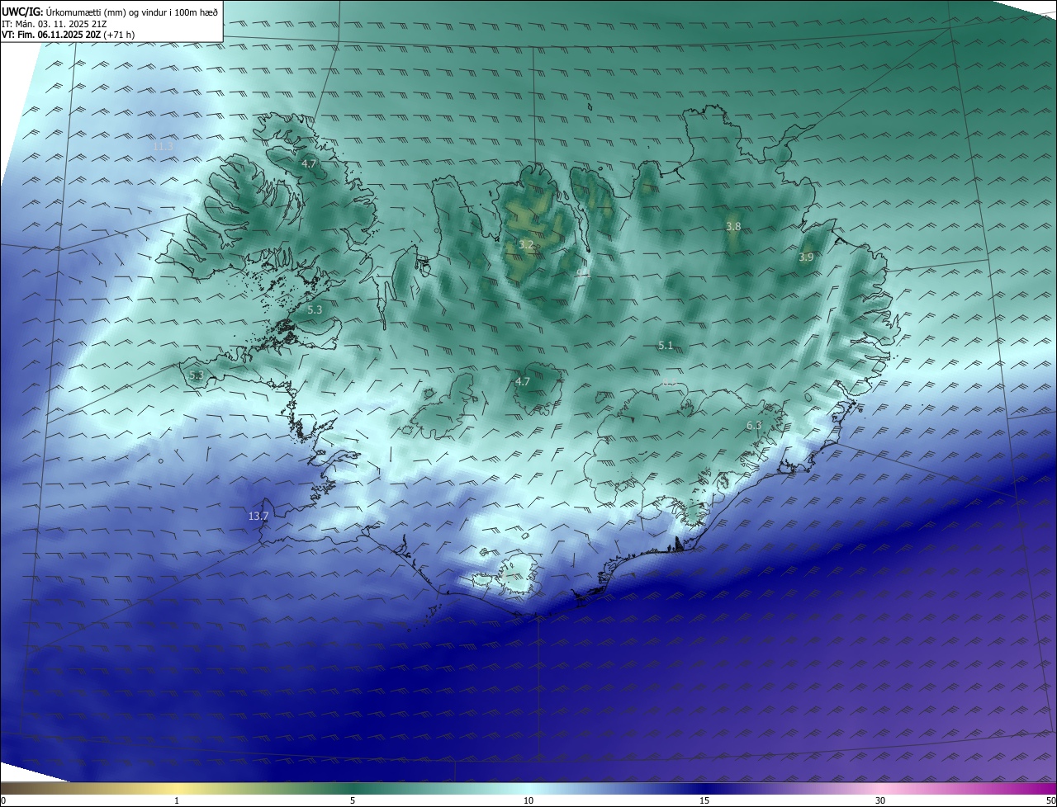Click the 6.3 value on the Vatnajökull glacier

pyautogui.click(x=754, y=425)
